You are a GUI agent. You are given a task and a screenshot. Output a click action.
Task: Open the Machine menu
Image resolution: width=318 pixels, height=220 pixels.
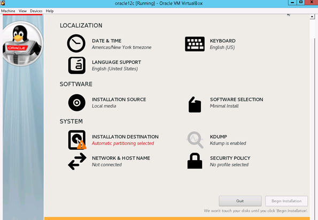pos(8,11)
